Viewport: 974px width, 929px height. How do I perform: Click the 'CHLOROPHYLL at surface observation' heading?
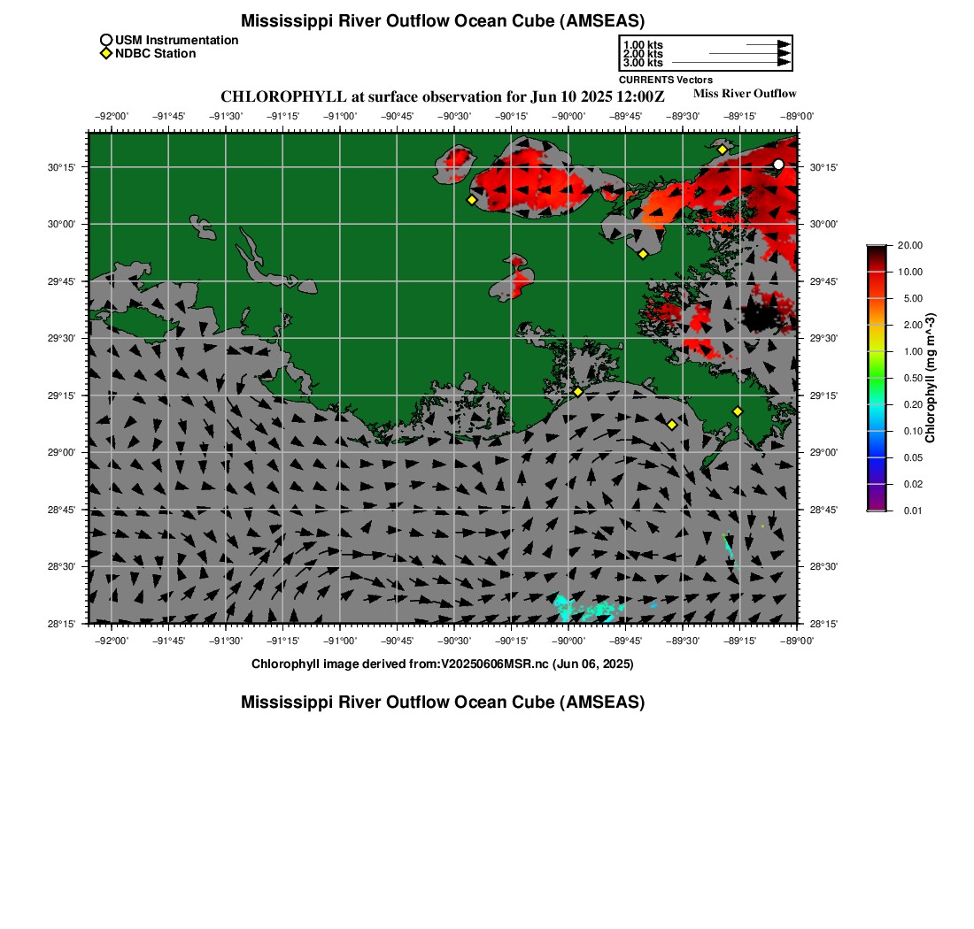[442, 96]
